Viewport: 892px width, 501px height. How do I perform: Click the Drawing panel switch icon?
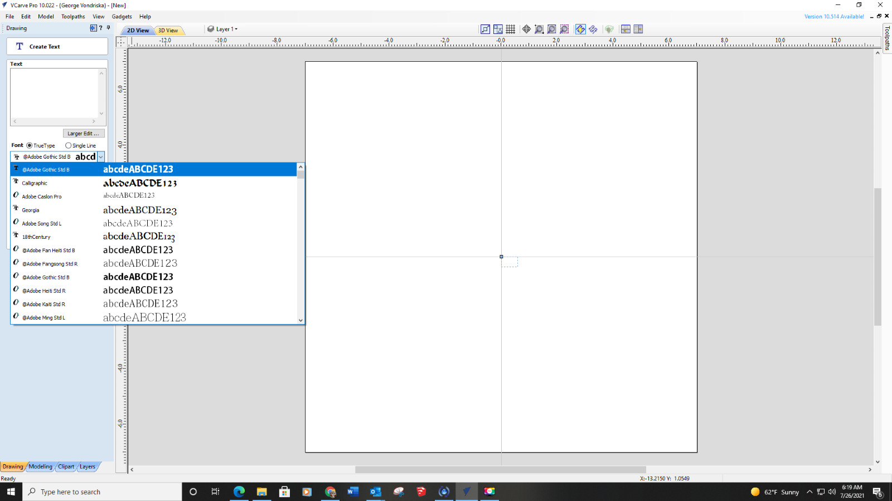[93, 28]
